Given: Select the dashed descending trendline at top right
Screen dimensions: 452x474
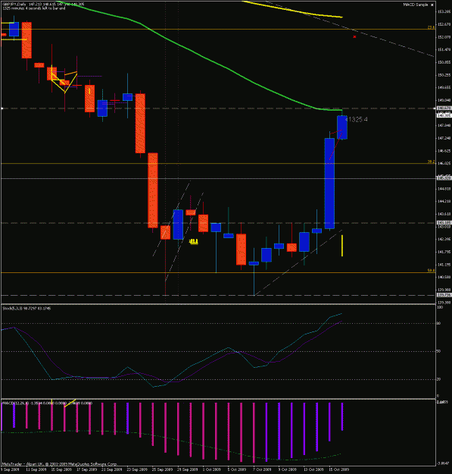Looking at the screenshot, I should [350, 29].
